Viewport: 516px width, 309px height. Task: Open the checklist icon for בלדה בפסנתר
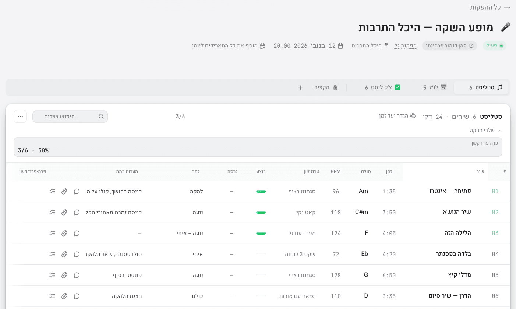pos(52,254)
